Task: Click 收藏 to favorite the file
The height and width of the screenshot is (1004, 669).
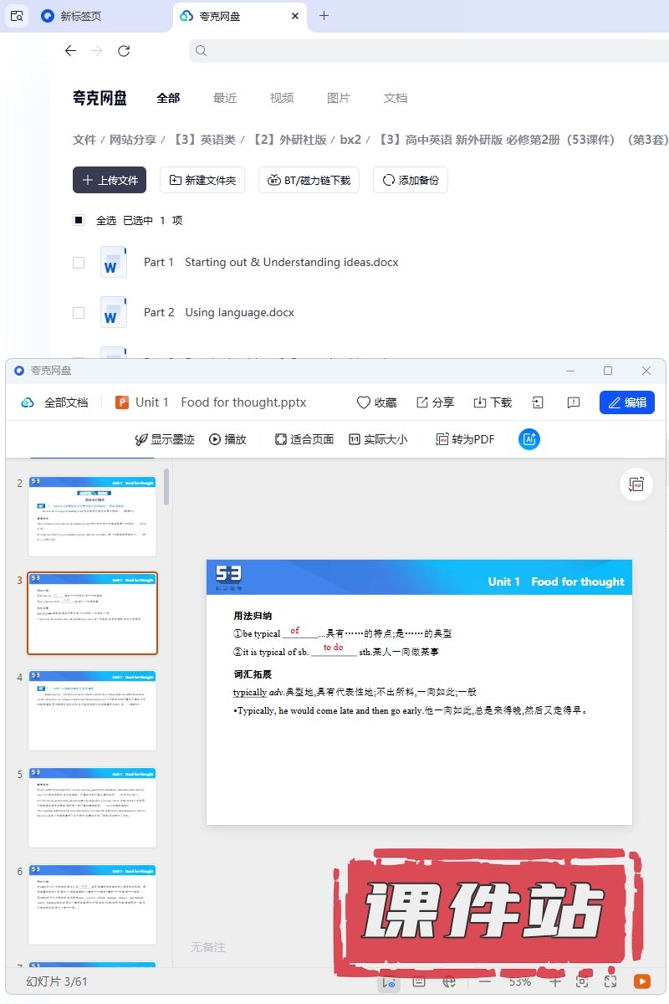Action: 376,402
